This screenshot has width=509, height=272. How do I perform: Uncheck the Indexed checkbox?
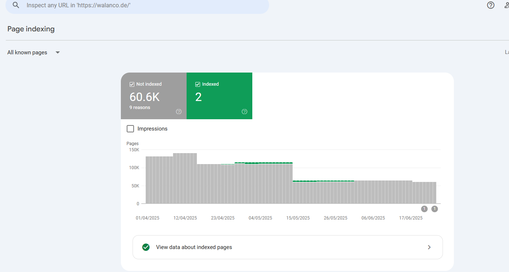click(198, 84)
